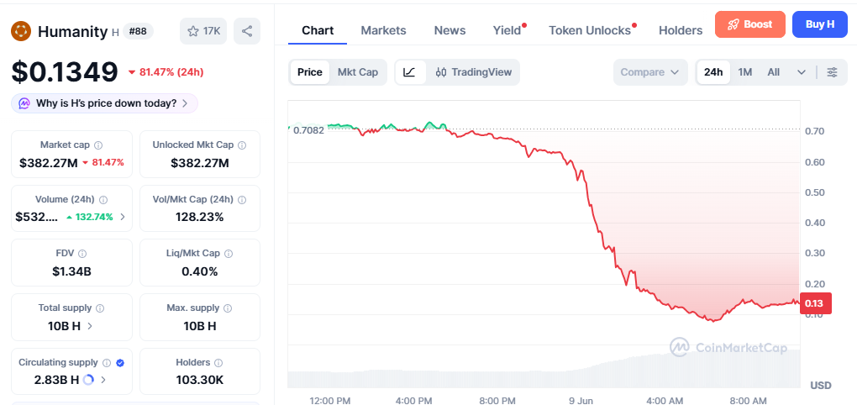The width and height of the screenshot is (857, 405).
Task: Click the Humanity coin logo
Action: click(x=21, y=31)
